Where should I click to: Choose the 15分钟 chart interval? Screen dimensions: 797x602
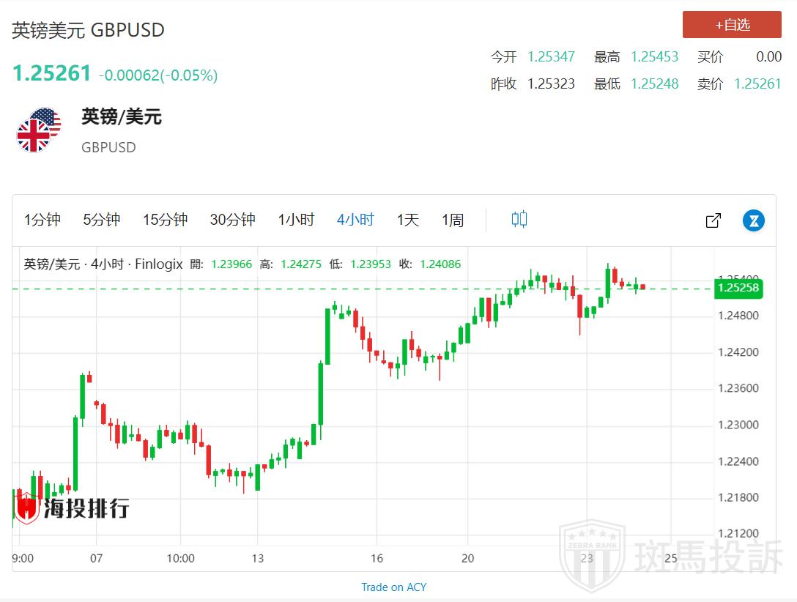[165, 220]
